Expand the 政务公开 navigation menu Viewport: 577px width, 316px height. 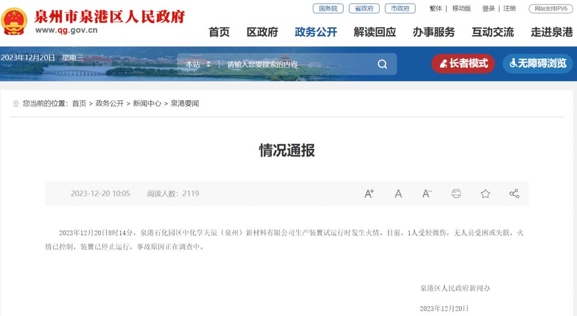316,32
